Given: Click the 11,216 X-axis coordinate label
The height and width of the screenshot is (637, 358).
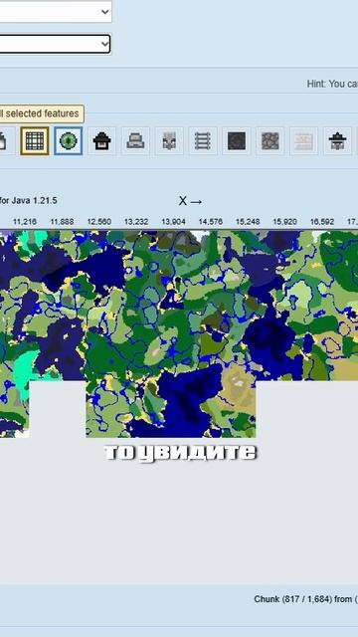Looking at the screenshot, I should [x=25, y=222].
